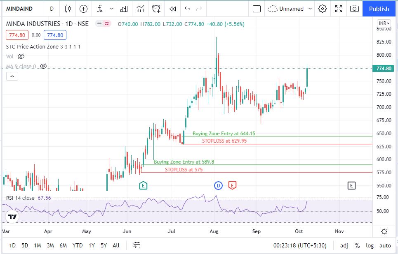Open the Create Alert tool
This screenshot has height=254, width=398.
[x=156, y=9]
